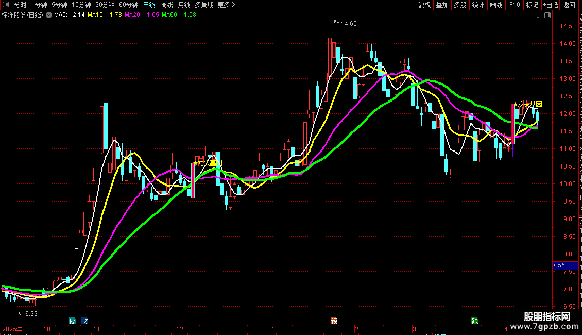Screen dimensions: 582x335
Task: Open the 复权 price adjustment button
Action: (424, 5)
